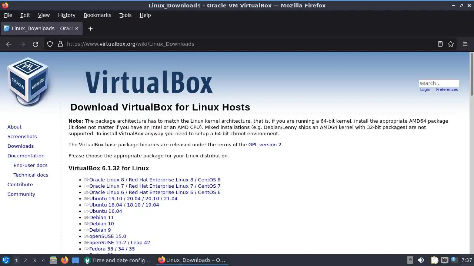Open the Help menu
This screenshot has width=474, height=266.
click(x=145, y=15)
